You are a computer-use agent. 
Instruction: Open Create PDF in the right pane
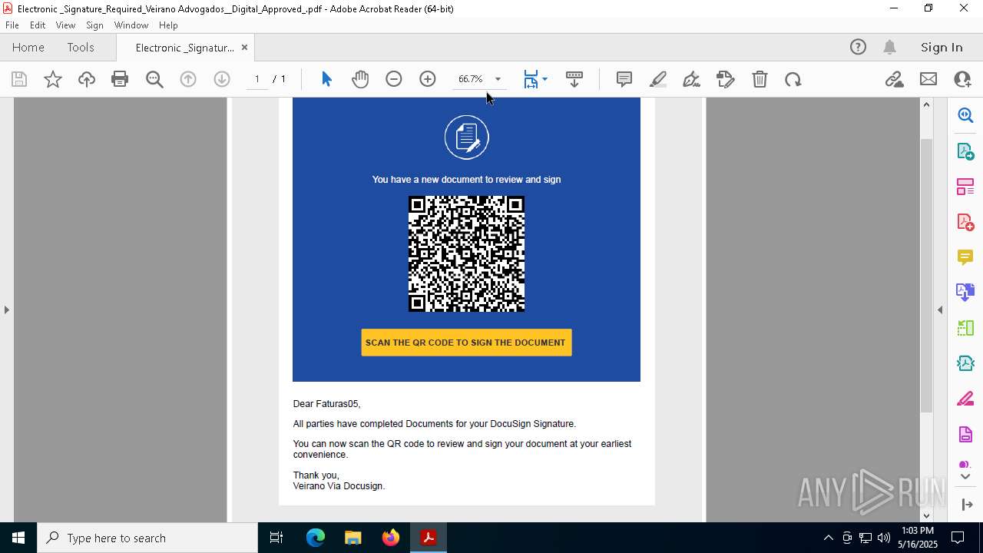pos(965,221)
